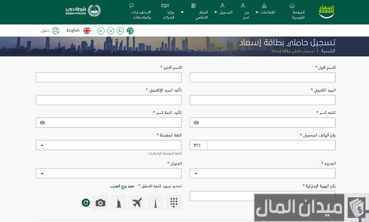369x222 pixels.
Task: Click the تأكيد كلمة السر password field
Action: pos(108,123)
